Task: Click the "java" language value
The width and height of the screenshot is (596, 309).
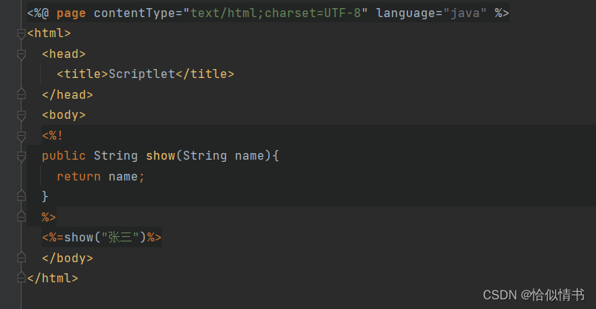Action: coord(465,13)
